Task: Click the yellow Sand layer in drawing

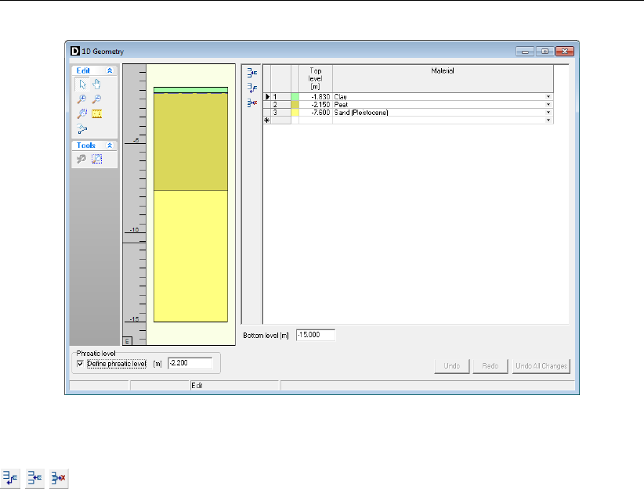Action: click(x=190, y=257)
